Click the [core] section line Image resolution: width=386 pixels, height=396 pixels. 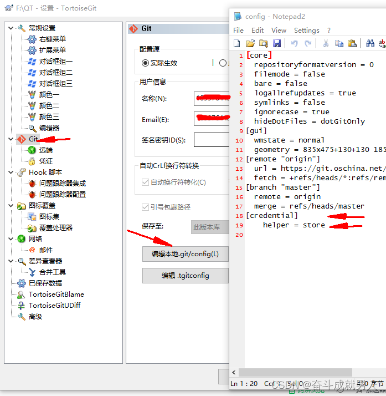pyautogui.click(x=259, y=55)
